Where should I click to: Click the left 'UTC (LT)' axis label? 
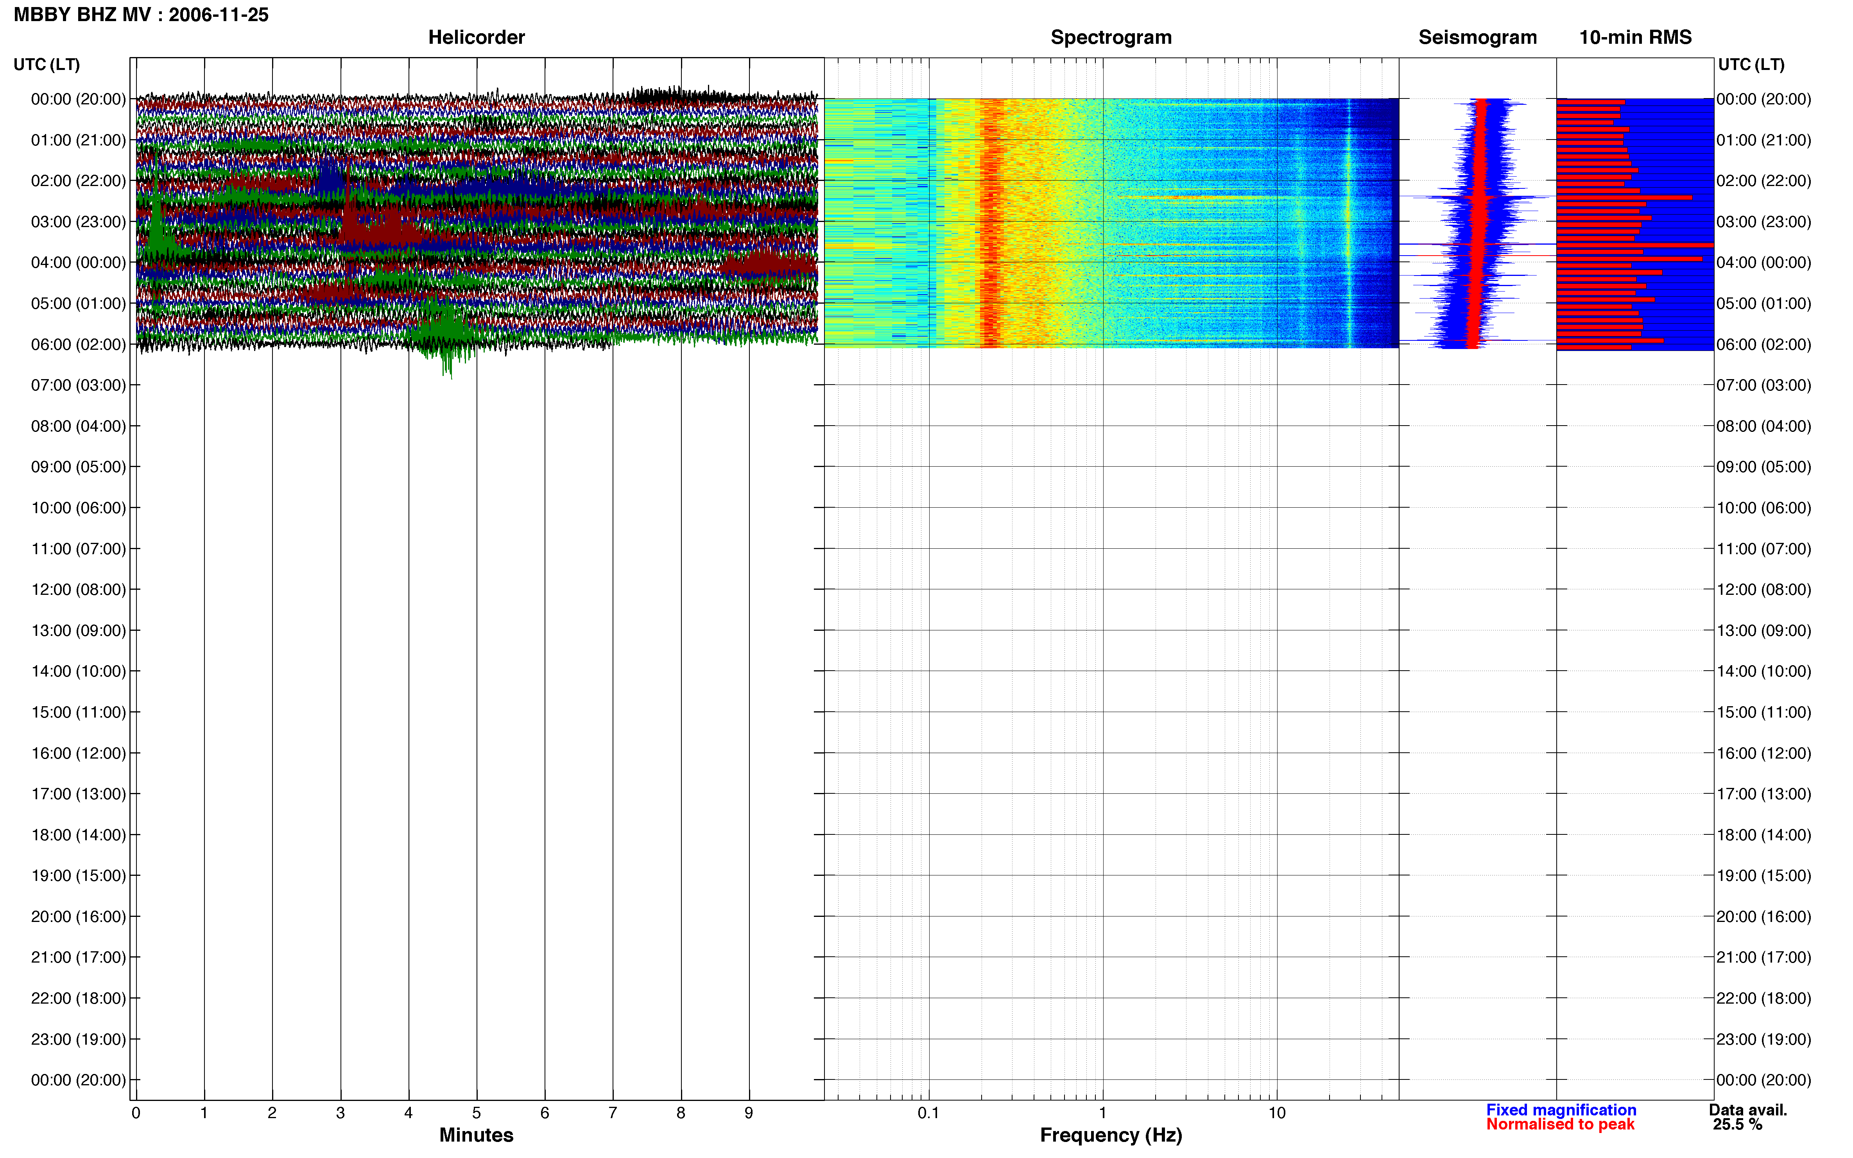point(47,64)
